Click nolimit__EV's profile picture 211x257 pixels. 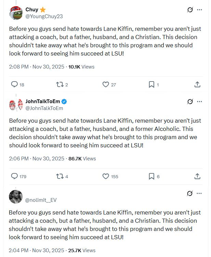pos(16,196)
